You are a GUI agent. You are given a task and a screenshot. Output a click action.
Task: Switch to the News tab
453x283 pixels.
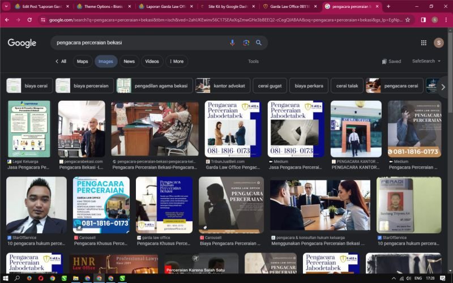click(129, 61)
